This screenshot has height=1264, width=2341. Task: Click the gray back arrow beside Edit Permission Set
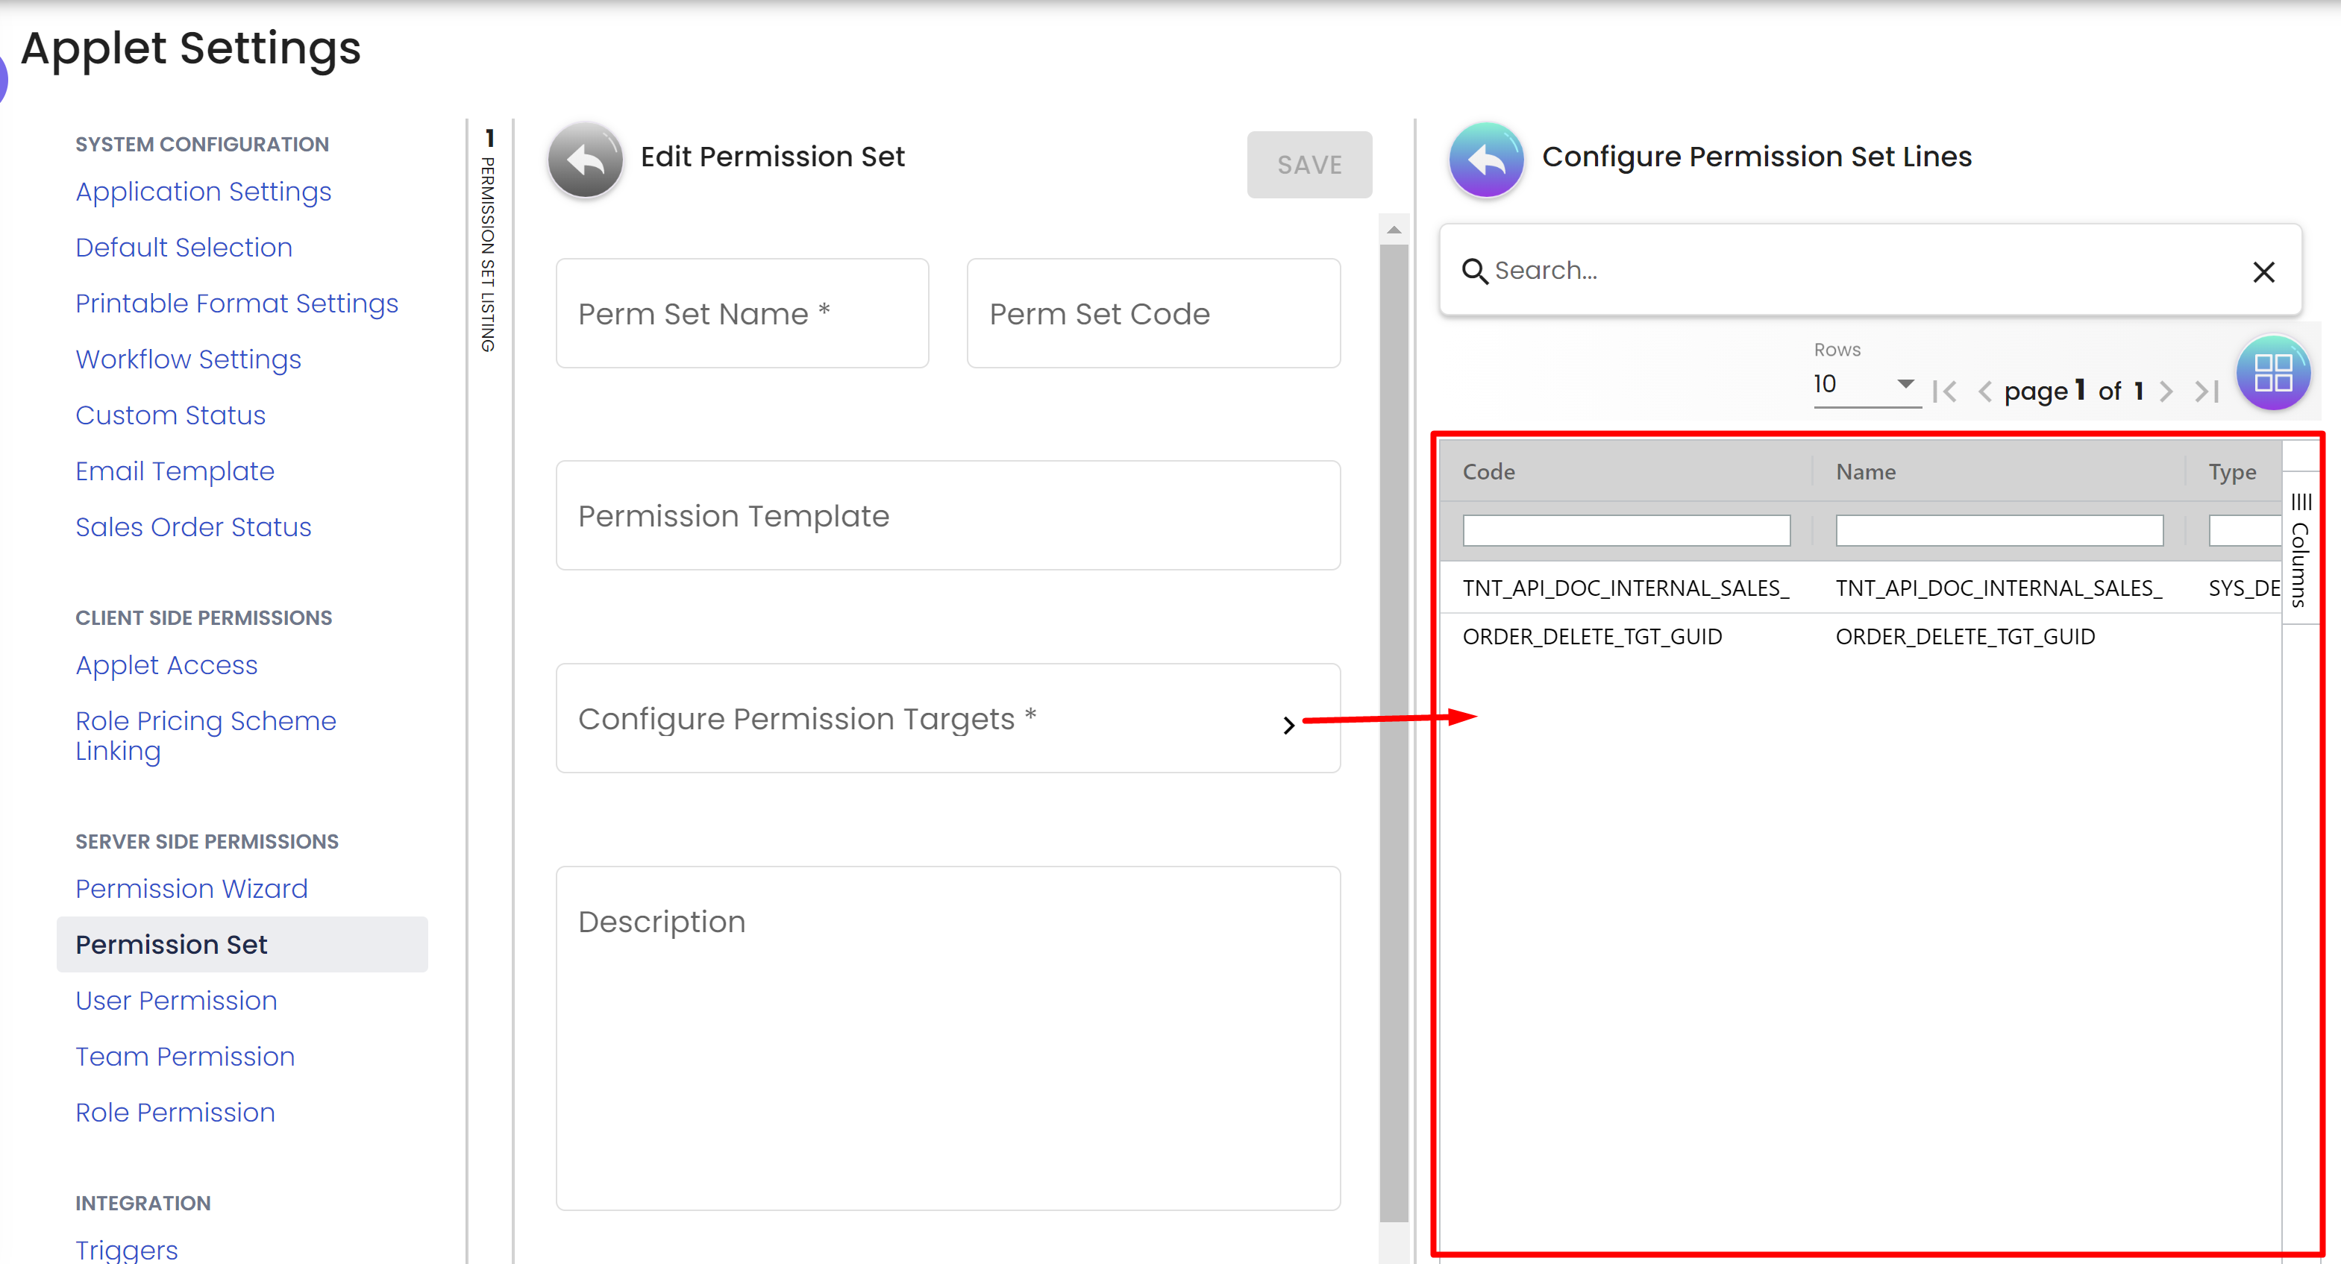click(585, 160)
